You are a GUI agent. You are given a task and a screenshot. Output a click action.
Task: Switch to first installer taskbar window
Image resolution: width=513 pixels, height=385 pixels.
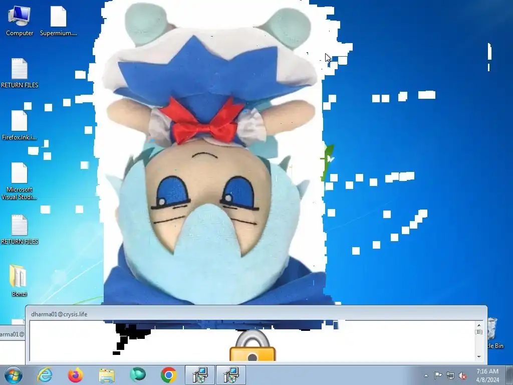click(x=200, y=375)
